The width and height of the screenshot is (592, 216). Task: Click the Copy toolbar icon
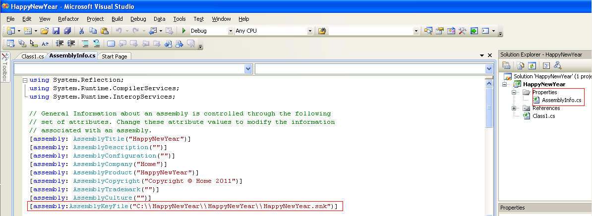93,31
